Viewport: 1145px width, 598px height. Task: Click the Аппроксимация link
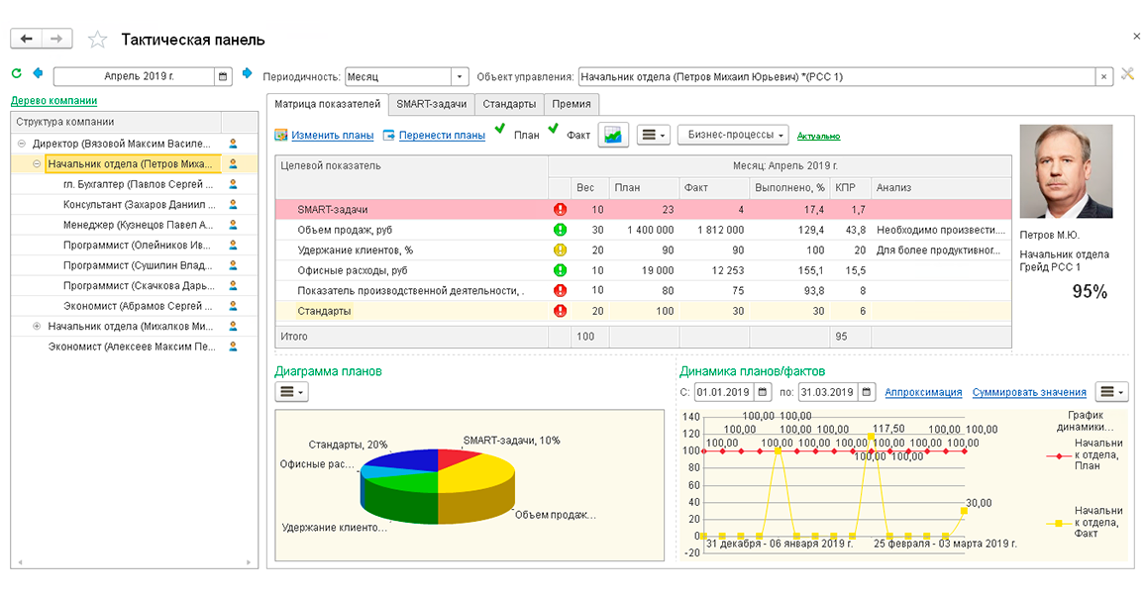[x=923, y=392]
